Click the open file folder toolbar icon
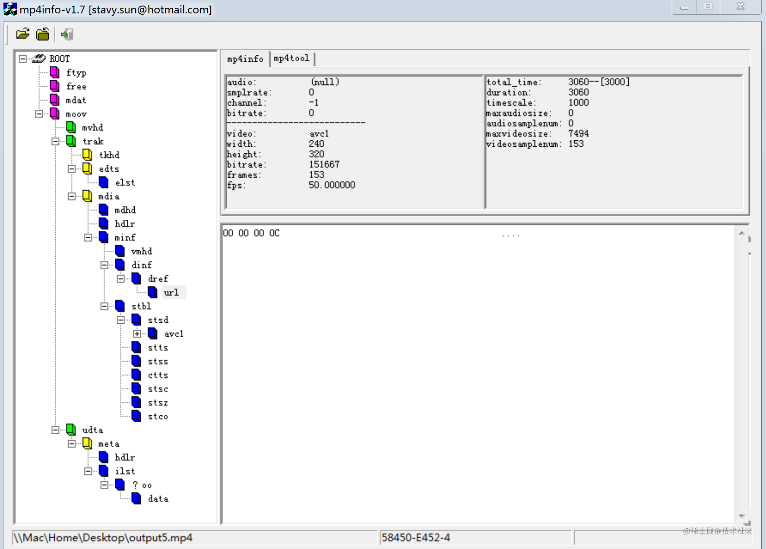The image size is (766, 549). 22,34
